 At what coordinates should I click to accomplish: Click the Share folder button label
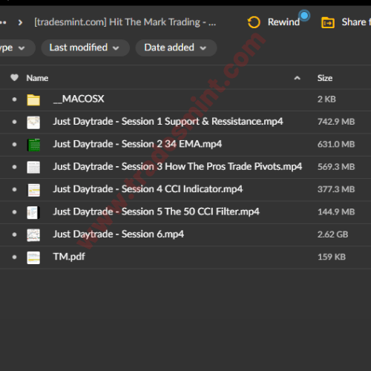[356, 22]
